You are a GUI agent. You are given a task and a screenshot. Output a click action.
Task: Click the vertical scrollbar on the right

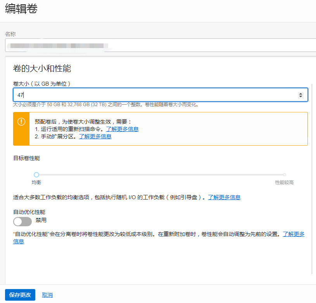pyautogui.click(x=312, y=179)
